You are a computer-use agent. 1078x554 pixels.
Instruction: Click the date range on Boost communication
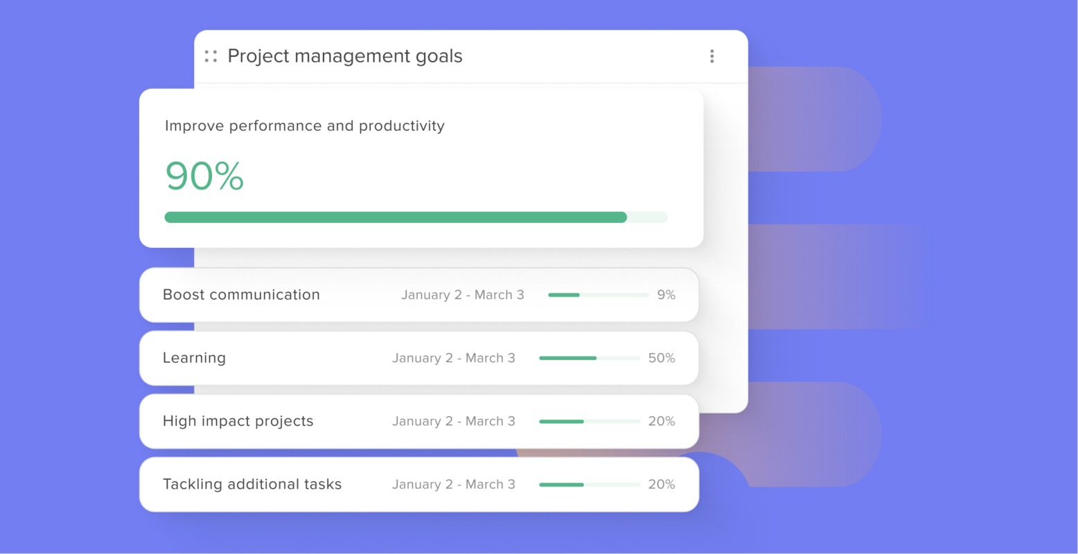pos(463,294)
